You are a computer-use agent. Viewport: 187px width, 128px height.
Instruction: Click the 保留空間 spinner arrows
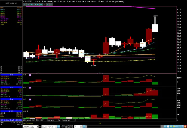[x=81, y=126]
